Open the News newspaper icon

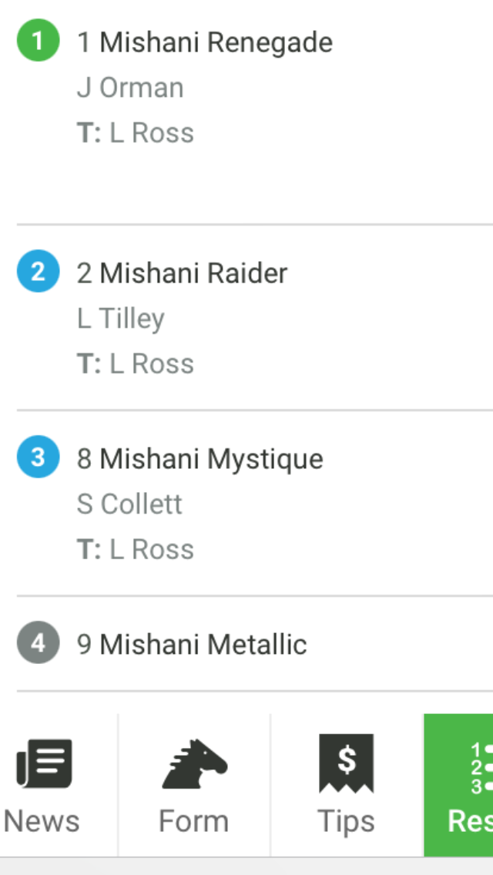click(x=44, y=763)
